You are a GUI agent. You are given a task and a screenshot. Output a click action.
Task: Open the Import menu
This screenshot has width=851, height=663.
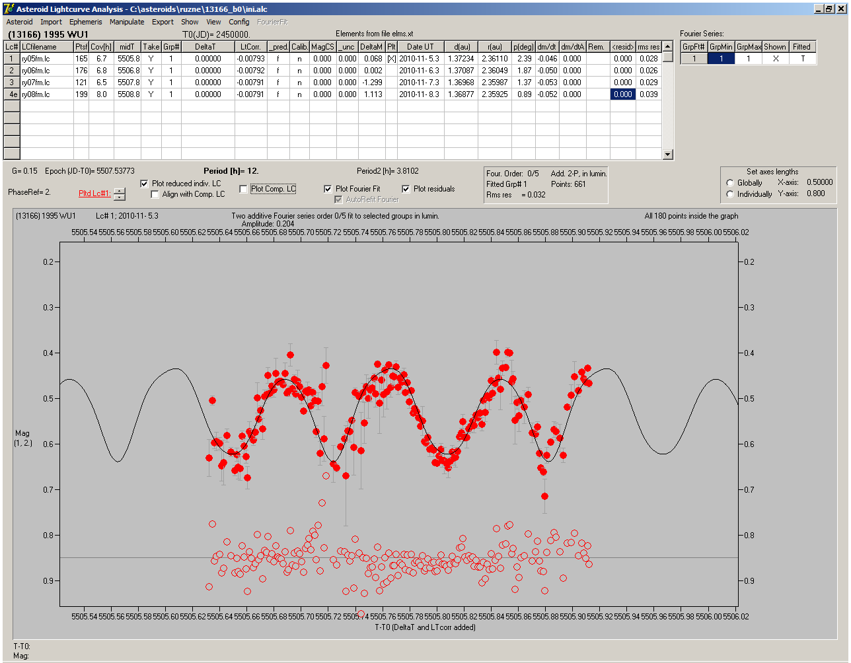pyautogui.click(x=51, y=22)
